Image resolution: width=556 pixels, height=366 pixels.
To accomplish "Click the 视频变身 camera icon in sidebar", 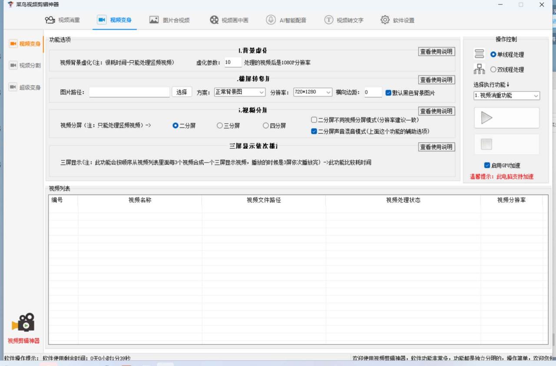I will [13, 43].
